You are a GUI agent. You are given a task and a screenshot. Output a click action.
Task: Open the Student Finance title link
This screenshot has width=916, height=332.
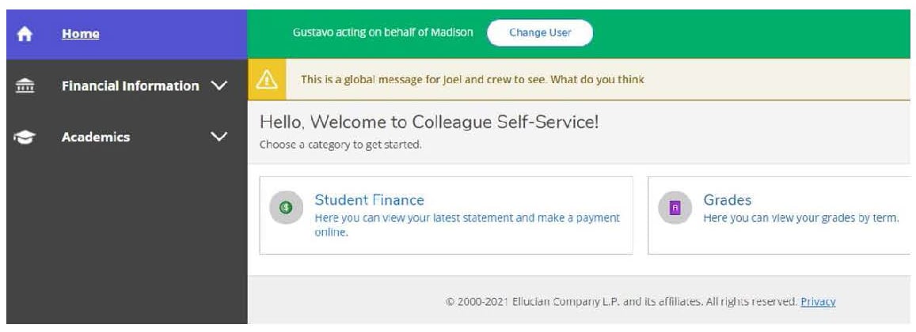point(369,200)
